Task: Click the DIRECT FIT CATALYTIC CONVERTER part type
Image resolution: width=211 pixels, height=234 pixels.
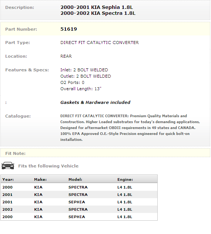Action: pos(100,43)
